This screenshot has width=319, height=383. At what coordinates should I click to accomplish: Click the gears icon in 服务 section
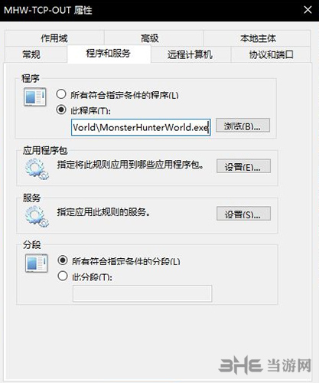tap(37, 217)
